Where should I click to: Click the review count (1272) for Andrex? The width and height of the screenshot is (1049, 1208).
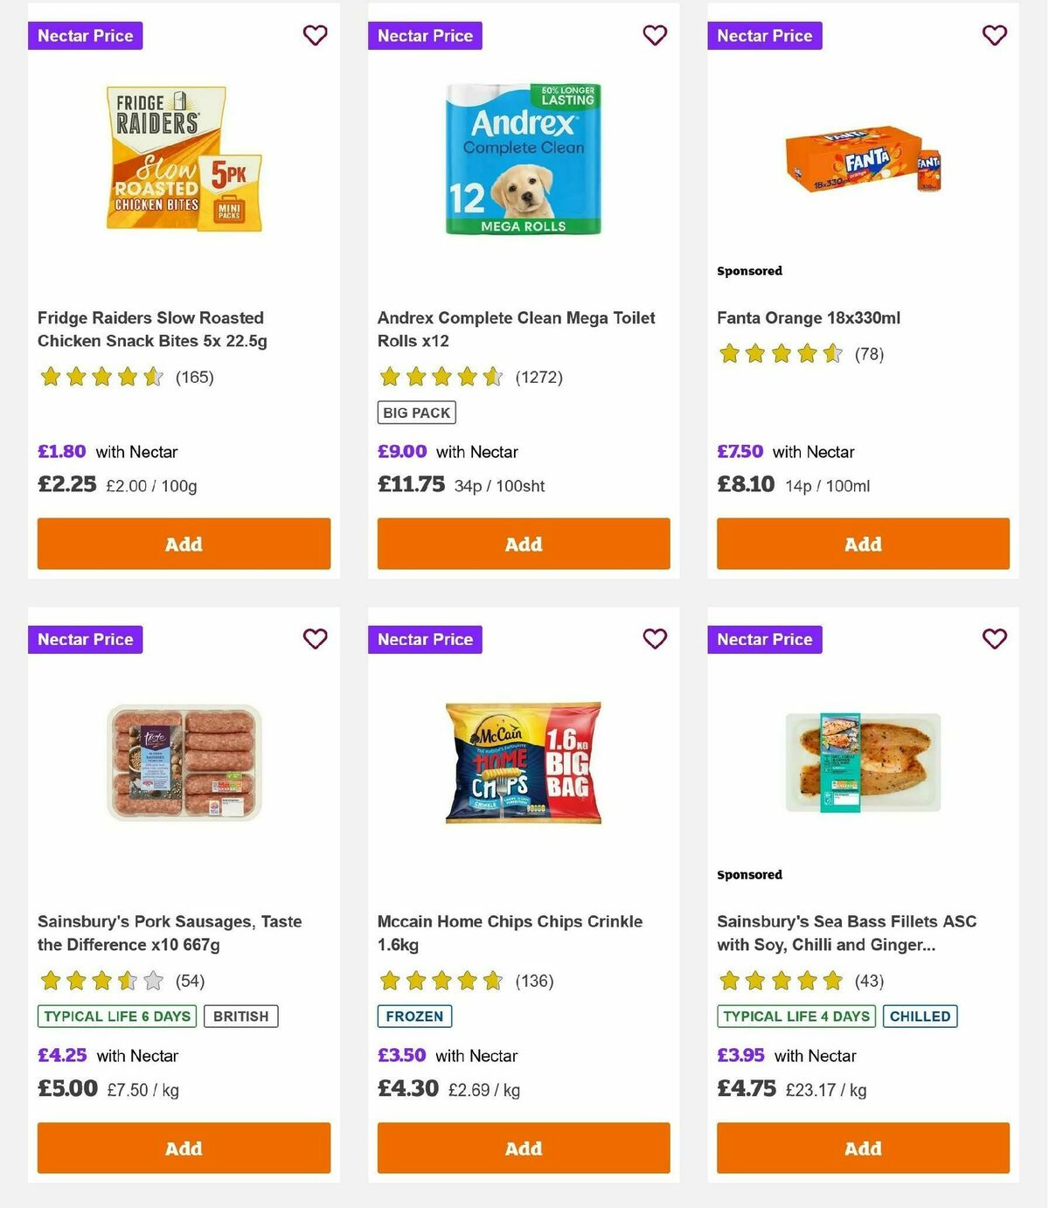click(x=538, y=377)
